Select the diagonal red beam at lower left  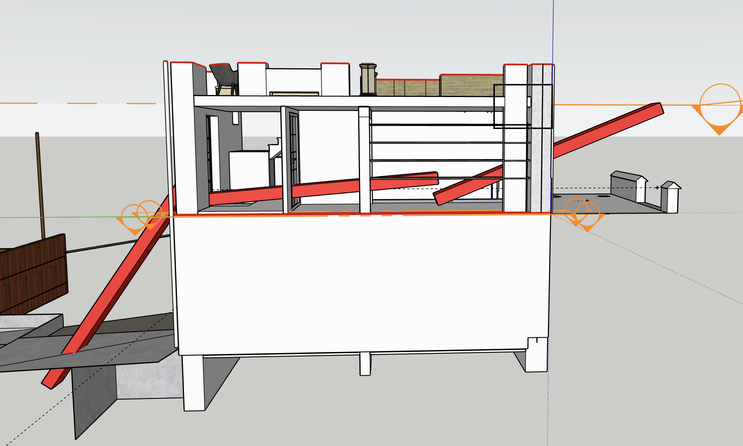tap(111, 289)
